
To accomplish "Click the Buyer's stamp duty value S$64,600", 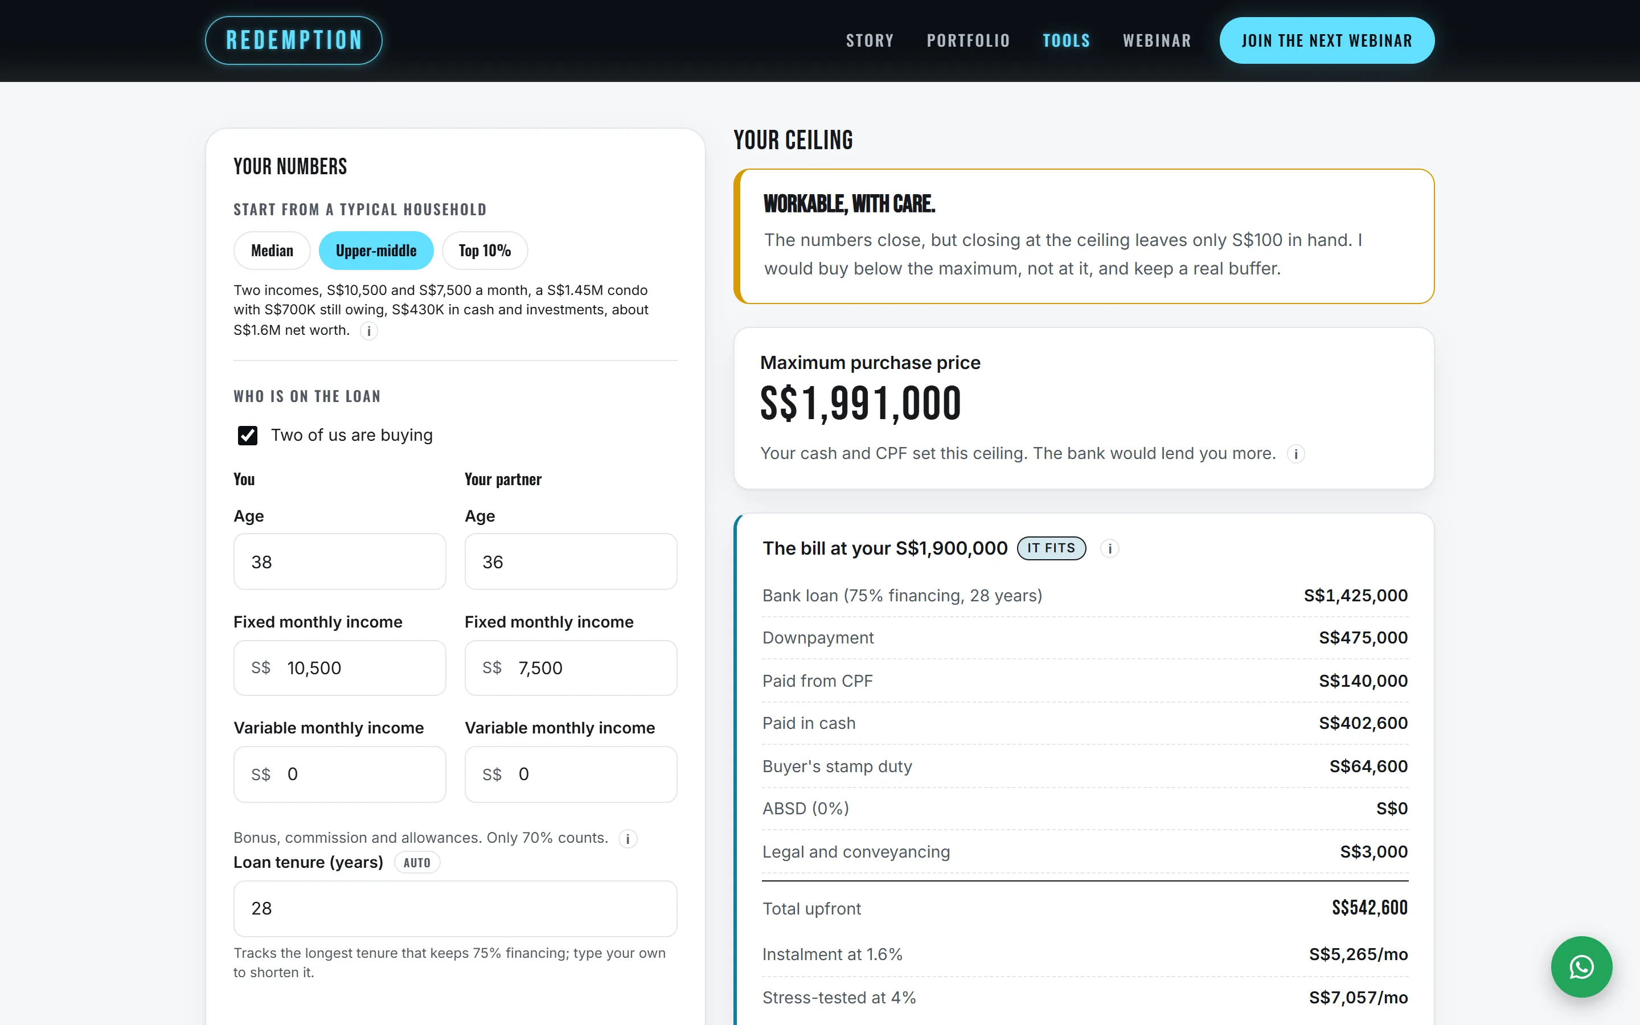I will click(1368, 766).
